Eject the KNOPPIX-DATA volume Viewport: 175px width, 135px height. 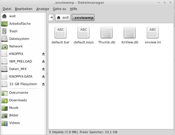coord(43,77)
